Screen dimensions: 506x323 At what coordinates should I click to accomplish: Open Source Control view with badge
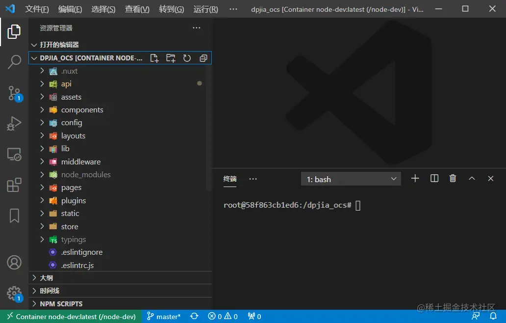click(x=15, y=94)
